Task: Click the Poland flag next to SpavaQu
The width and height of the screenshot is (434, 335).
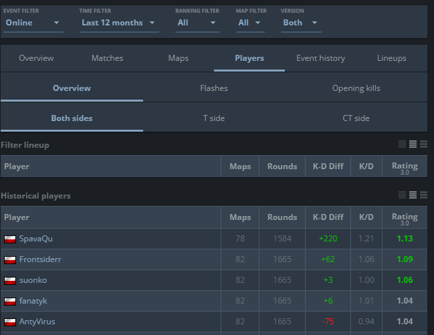Action: 10,239
